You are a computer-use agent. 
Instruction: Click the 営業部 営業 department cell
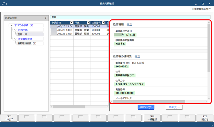click(x=82, y=30)
